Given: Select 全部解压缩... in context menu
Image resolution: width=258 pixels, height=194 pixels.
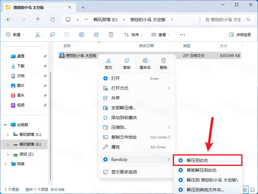Looking at the screenshot, I should [137, 108].
